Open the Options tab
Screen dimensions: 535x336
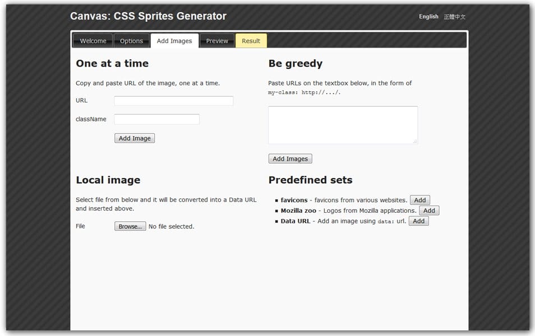coord(132,40)
